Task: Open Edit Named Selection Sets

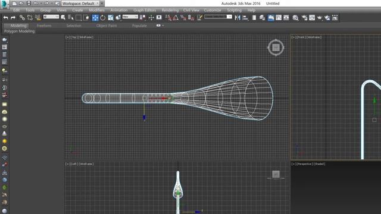Action: coord(199,17)
